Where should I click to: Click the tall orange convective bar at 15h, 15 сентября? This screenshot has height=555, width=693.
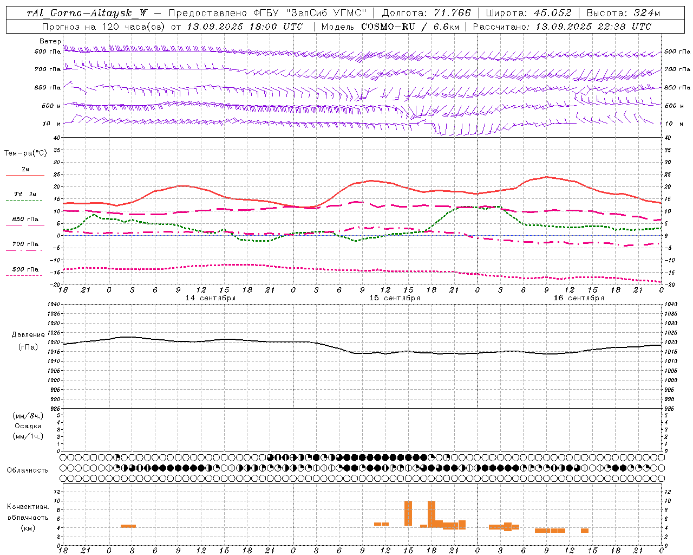408,513
